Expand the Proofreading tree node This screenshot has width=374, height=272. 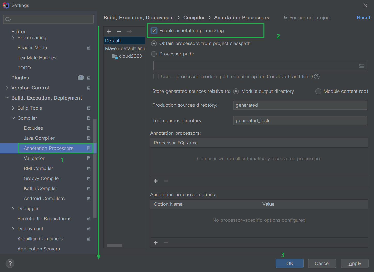pyautogui.click(x=13, y=38)
